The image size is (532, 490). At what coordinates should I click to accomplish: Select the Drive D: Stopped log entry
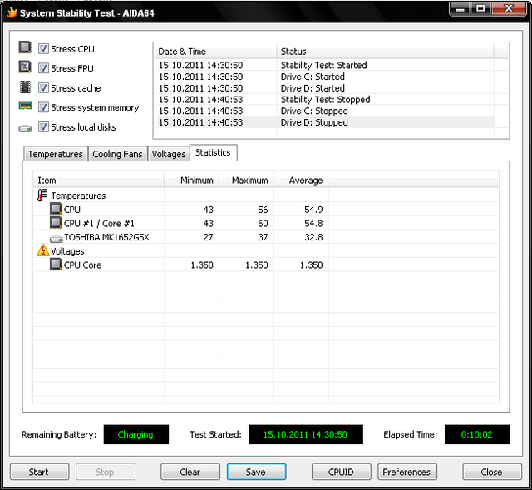click(x=314, y=122)
